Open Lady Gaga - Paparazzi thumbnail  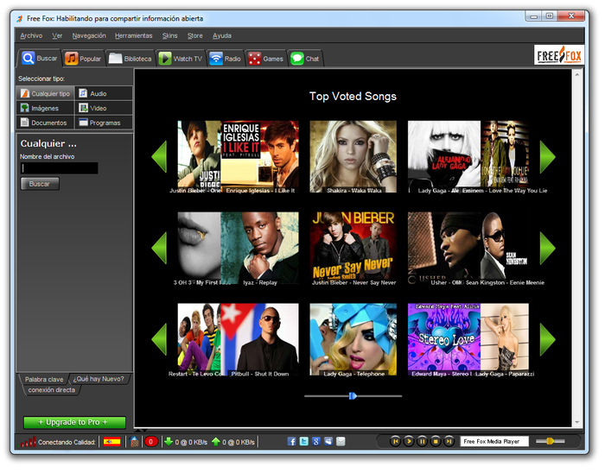pos(505,337)
